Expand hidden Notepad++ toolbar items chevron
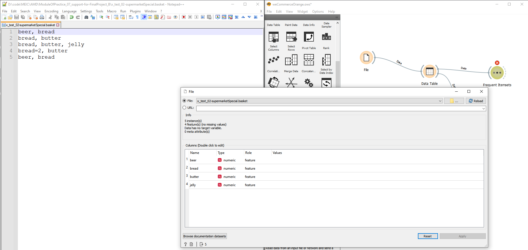The height and width of the screenshot is (250, 528). click(262, 16)
